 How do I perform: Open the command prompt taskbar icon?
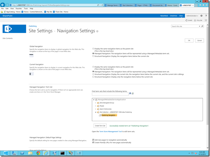62,153
